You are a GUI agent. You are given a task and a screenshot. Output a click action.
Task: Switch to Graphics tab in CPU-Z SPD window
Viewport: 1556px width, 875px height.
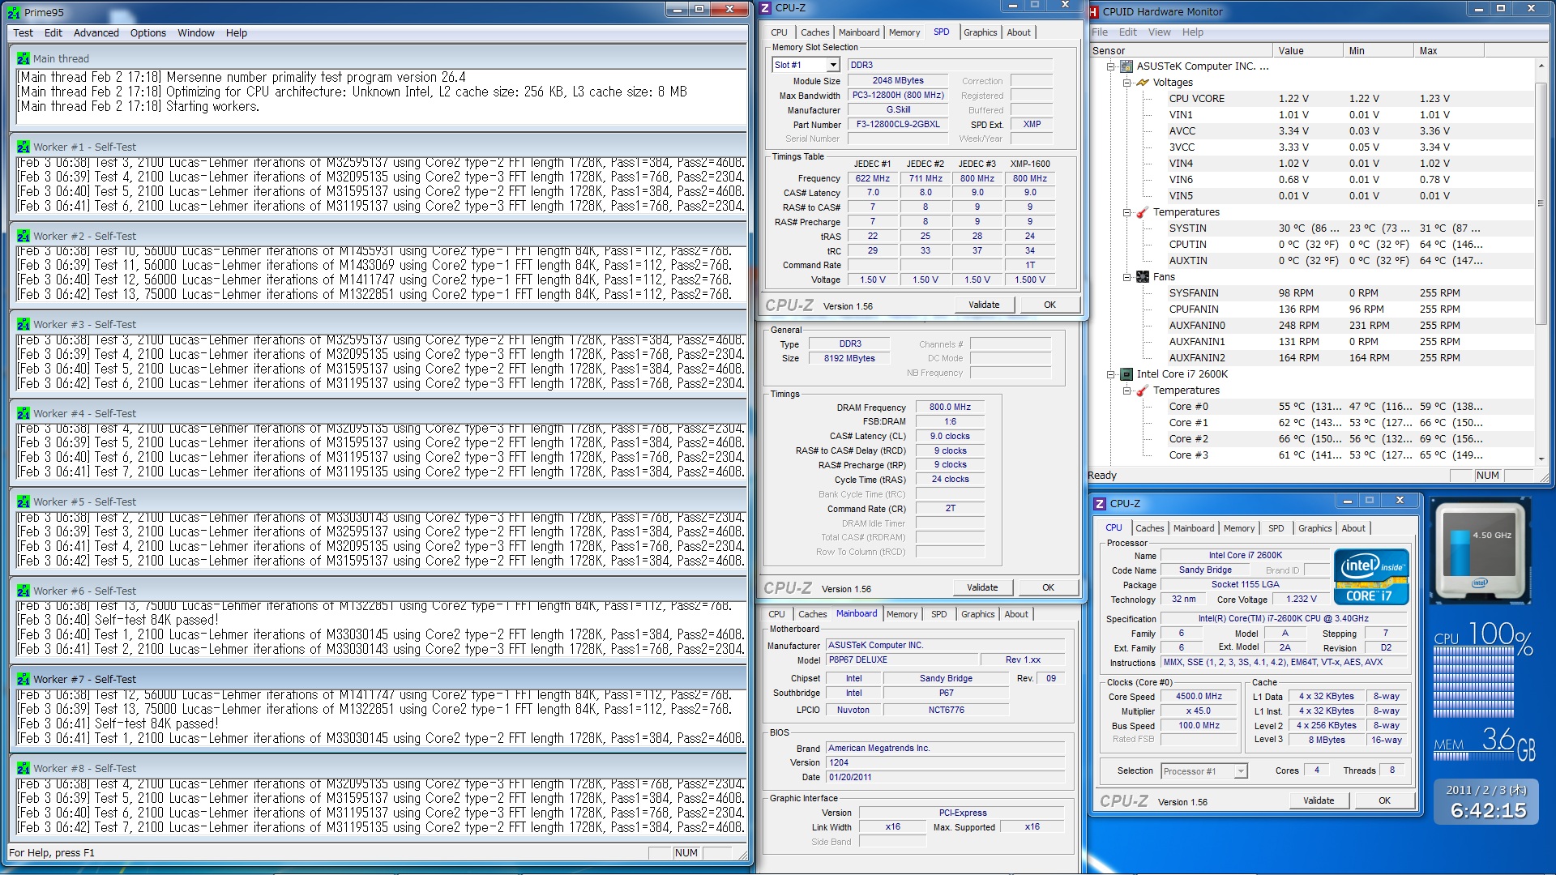(x=980, y=32)
